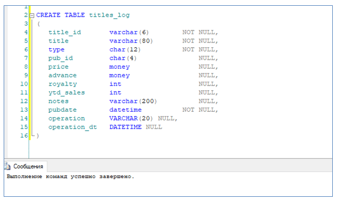This screenshot has height=201, width=337.
Task: Click money type on price line
Action: point(119,67)
